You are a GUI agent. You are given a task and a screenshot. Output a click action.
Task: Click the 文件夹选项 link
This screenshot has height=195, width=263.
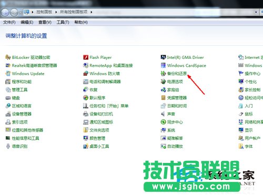(99, 130)
